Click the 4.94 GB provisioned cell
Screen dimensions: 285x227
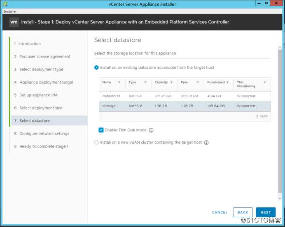214,96
